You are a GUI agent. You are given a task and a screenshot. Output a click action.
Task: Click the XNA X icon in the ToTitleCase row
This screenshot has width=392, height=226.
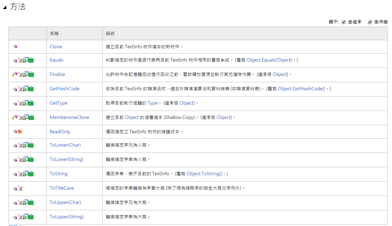tap(21, 188)
